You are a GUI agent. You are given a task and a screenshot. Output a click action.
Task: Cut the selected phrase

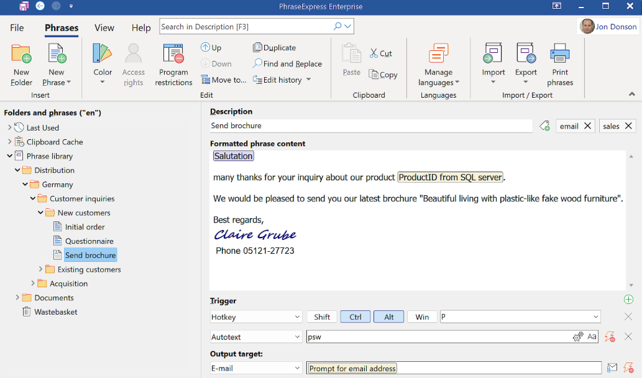pos(381,53)
